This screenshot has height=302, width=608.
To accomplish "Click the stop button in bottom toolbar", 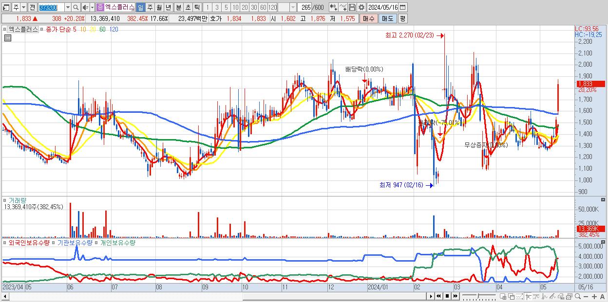I will coord(447,296).
